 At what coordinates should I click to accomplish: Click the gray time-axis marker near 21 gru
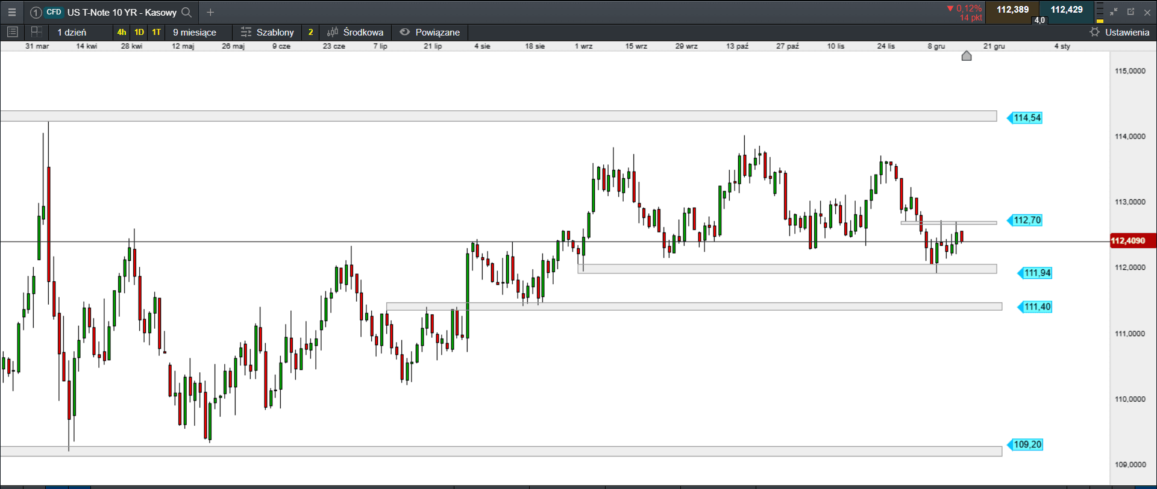coord(967,56)
